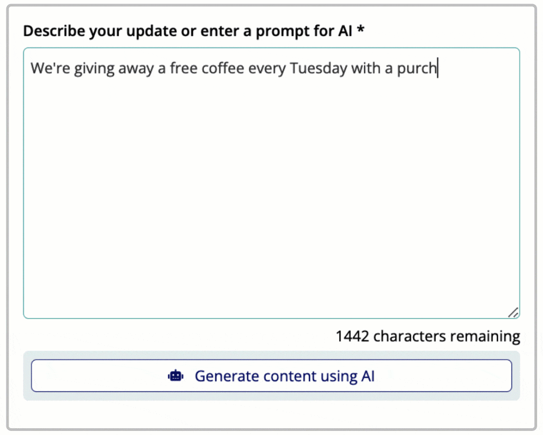Click inside the prompt text area
This screenshot has height=435, width=543.
coord(271,181)
